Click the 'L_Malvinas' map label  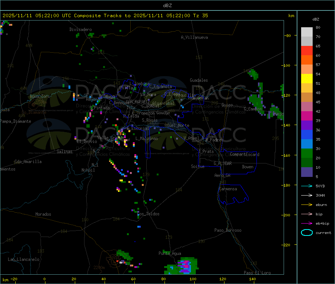pyautogui.click(x=147, y=138)
